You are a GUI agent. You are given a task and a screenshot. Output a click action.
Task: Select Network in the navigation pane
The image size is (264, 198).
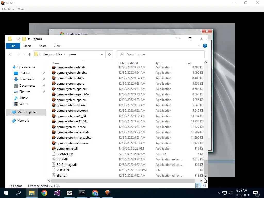[x=23, y=121]
